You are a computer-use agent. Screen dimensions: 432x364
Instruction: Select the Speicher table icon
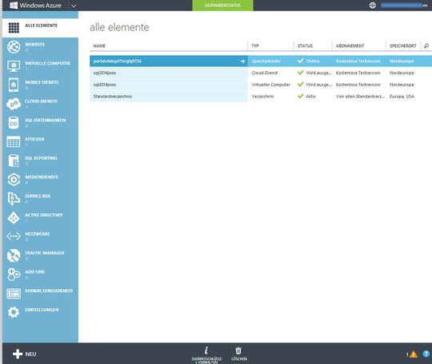[x=14, y=142]
